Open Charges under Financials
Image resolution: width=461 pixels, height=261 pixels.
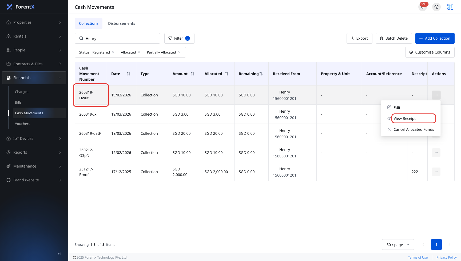click(x=39, y=92)
